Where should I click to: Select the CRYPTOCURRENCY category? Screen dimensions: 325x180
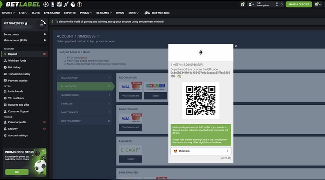click(85, 121)
